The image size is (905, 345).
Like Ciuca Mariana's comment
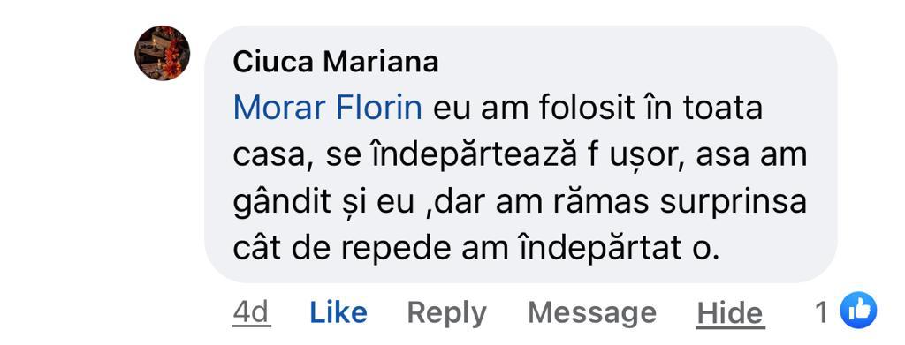pyautogui.click(x=338, y=312)
